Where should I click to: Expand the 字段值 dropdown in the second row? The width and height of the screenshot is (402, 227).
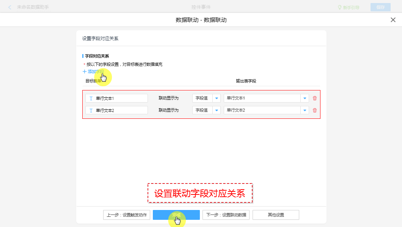(x=217, y=110)
